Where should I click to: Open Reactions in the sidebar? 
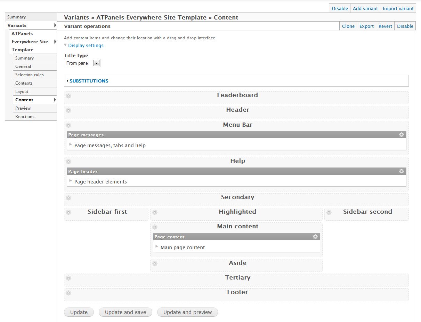tap(35, 117)
